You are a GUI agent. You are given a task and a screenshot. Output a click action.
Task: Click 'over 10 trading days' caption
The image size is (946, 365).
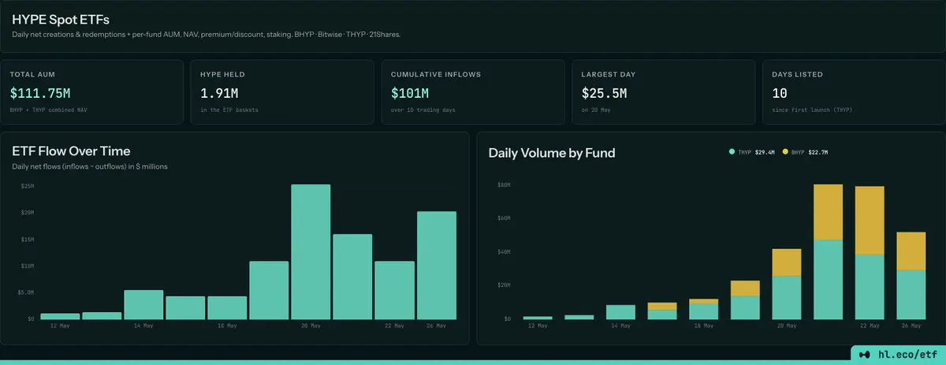[x=423, y=110]
